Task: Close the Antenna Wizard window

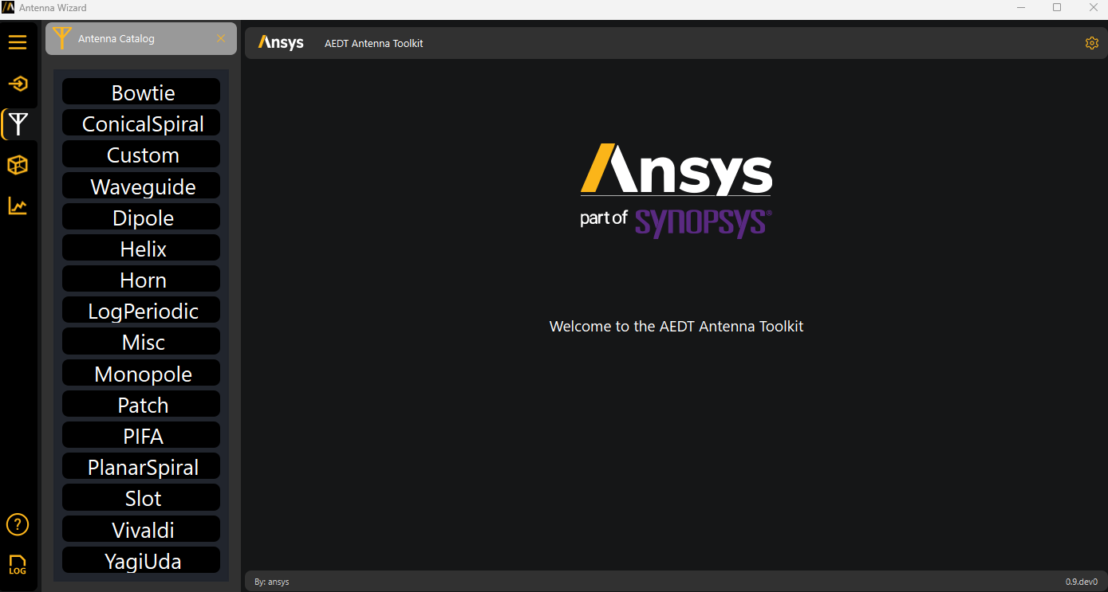Action: point(1094,8)
